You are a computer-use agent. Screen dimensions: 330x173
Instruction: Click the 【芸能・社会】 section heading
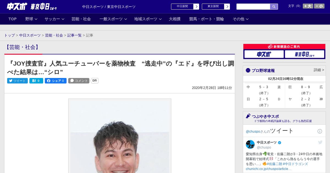tap(22, 47)
